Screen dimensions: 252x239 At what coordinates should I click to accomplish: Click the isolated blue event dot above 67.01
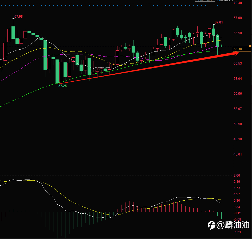[218, 5]
